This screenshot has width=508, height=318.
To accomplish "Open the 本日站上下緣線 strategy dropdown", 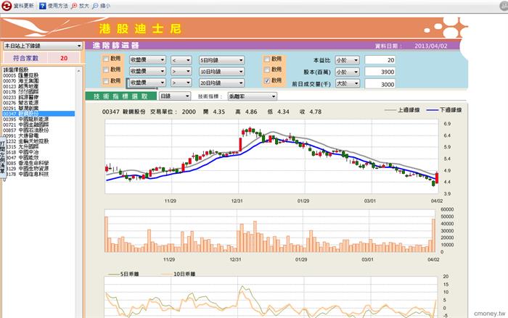I will point(42,45).
